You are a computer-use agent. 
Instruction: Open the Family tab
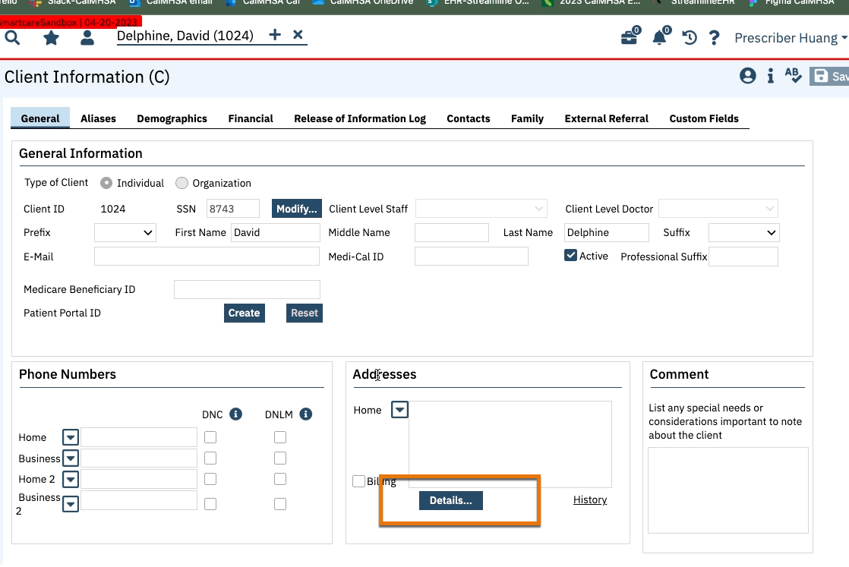[x=527, y=118]
